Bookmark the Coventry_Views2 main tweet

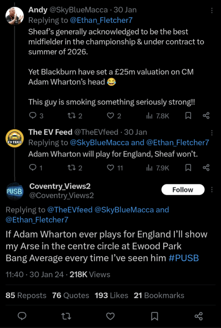[154, 316]
